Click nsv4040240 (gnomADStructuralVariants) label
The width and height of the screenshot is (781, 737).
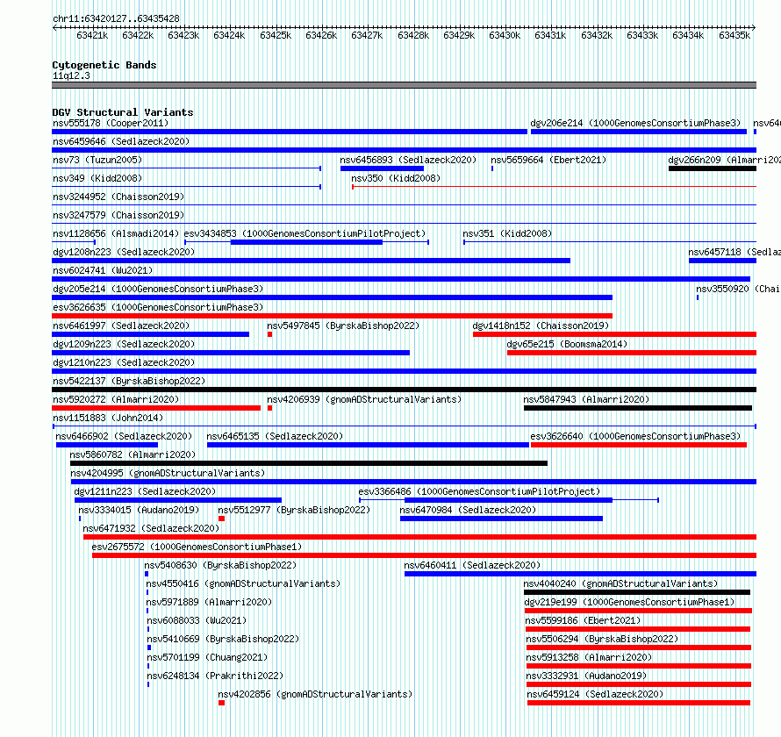point(620,583)
